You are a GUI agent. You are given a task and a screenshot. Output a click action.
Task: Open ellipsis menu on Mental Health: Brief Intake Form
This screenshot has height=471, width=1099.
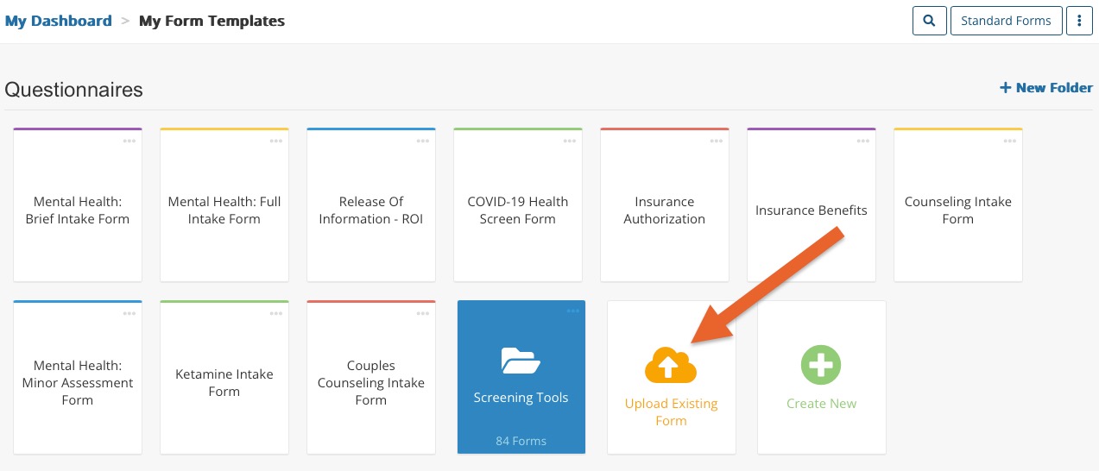click(129, 141)
